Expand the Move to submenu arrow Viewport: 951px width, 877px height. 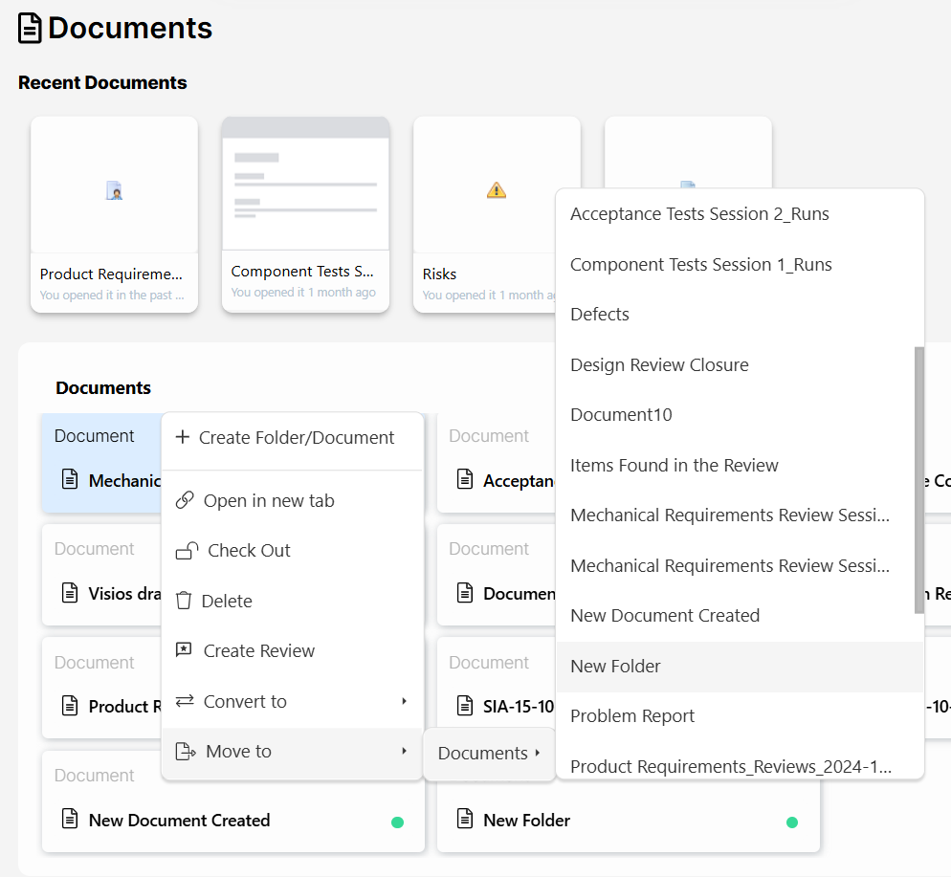(405, 752)
